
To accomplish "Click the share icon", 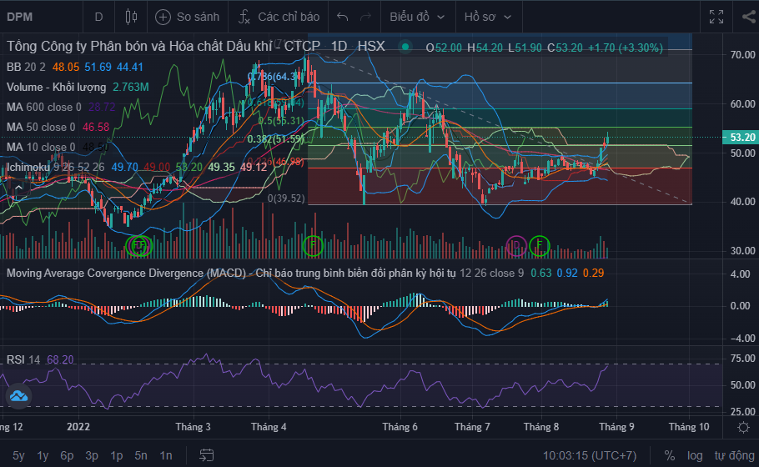I will pos(749,17).
